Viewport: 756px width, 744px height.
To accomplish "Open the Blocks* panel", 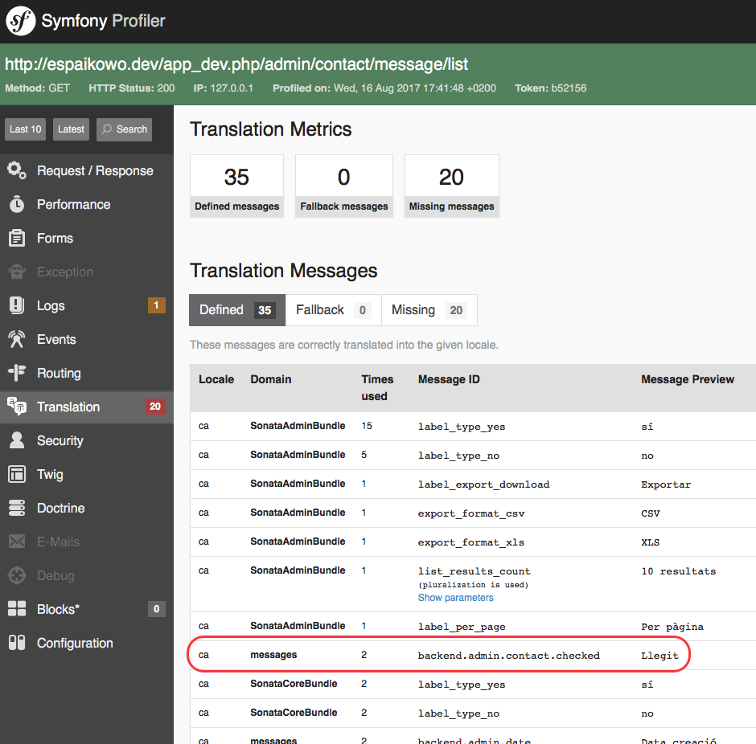I will (87, 609).
